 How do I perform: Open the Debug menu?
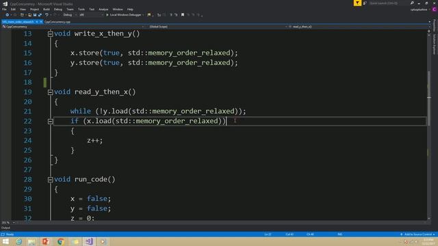(58, 9)
